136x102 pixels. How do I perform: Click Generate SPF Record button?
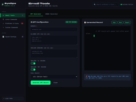41,83
